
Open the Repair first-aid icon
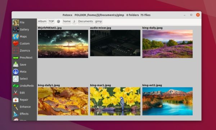(x=15, y=100)
